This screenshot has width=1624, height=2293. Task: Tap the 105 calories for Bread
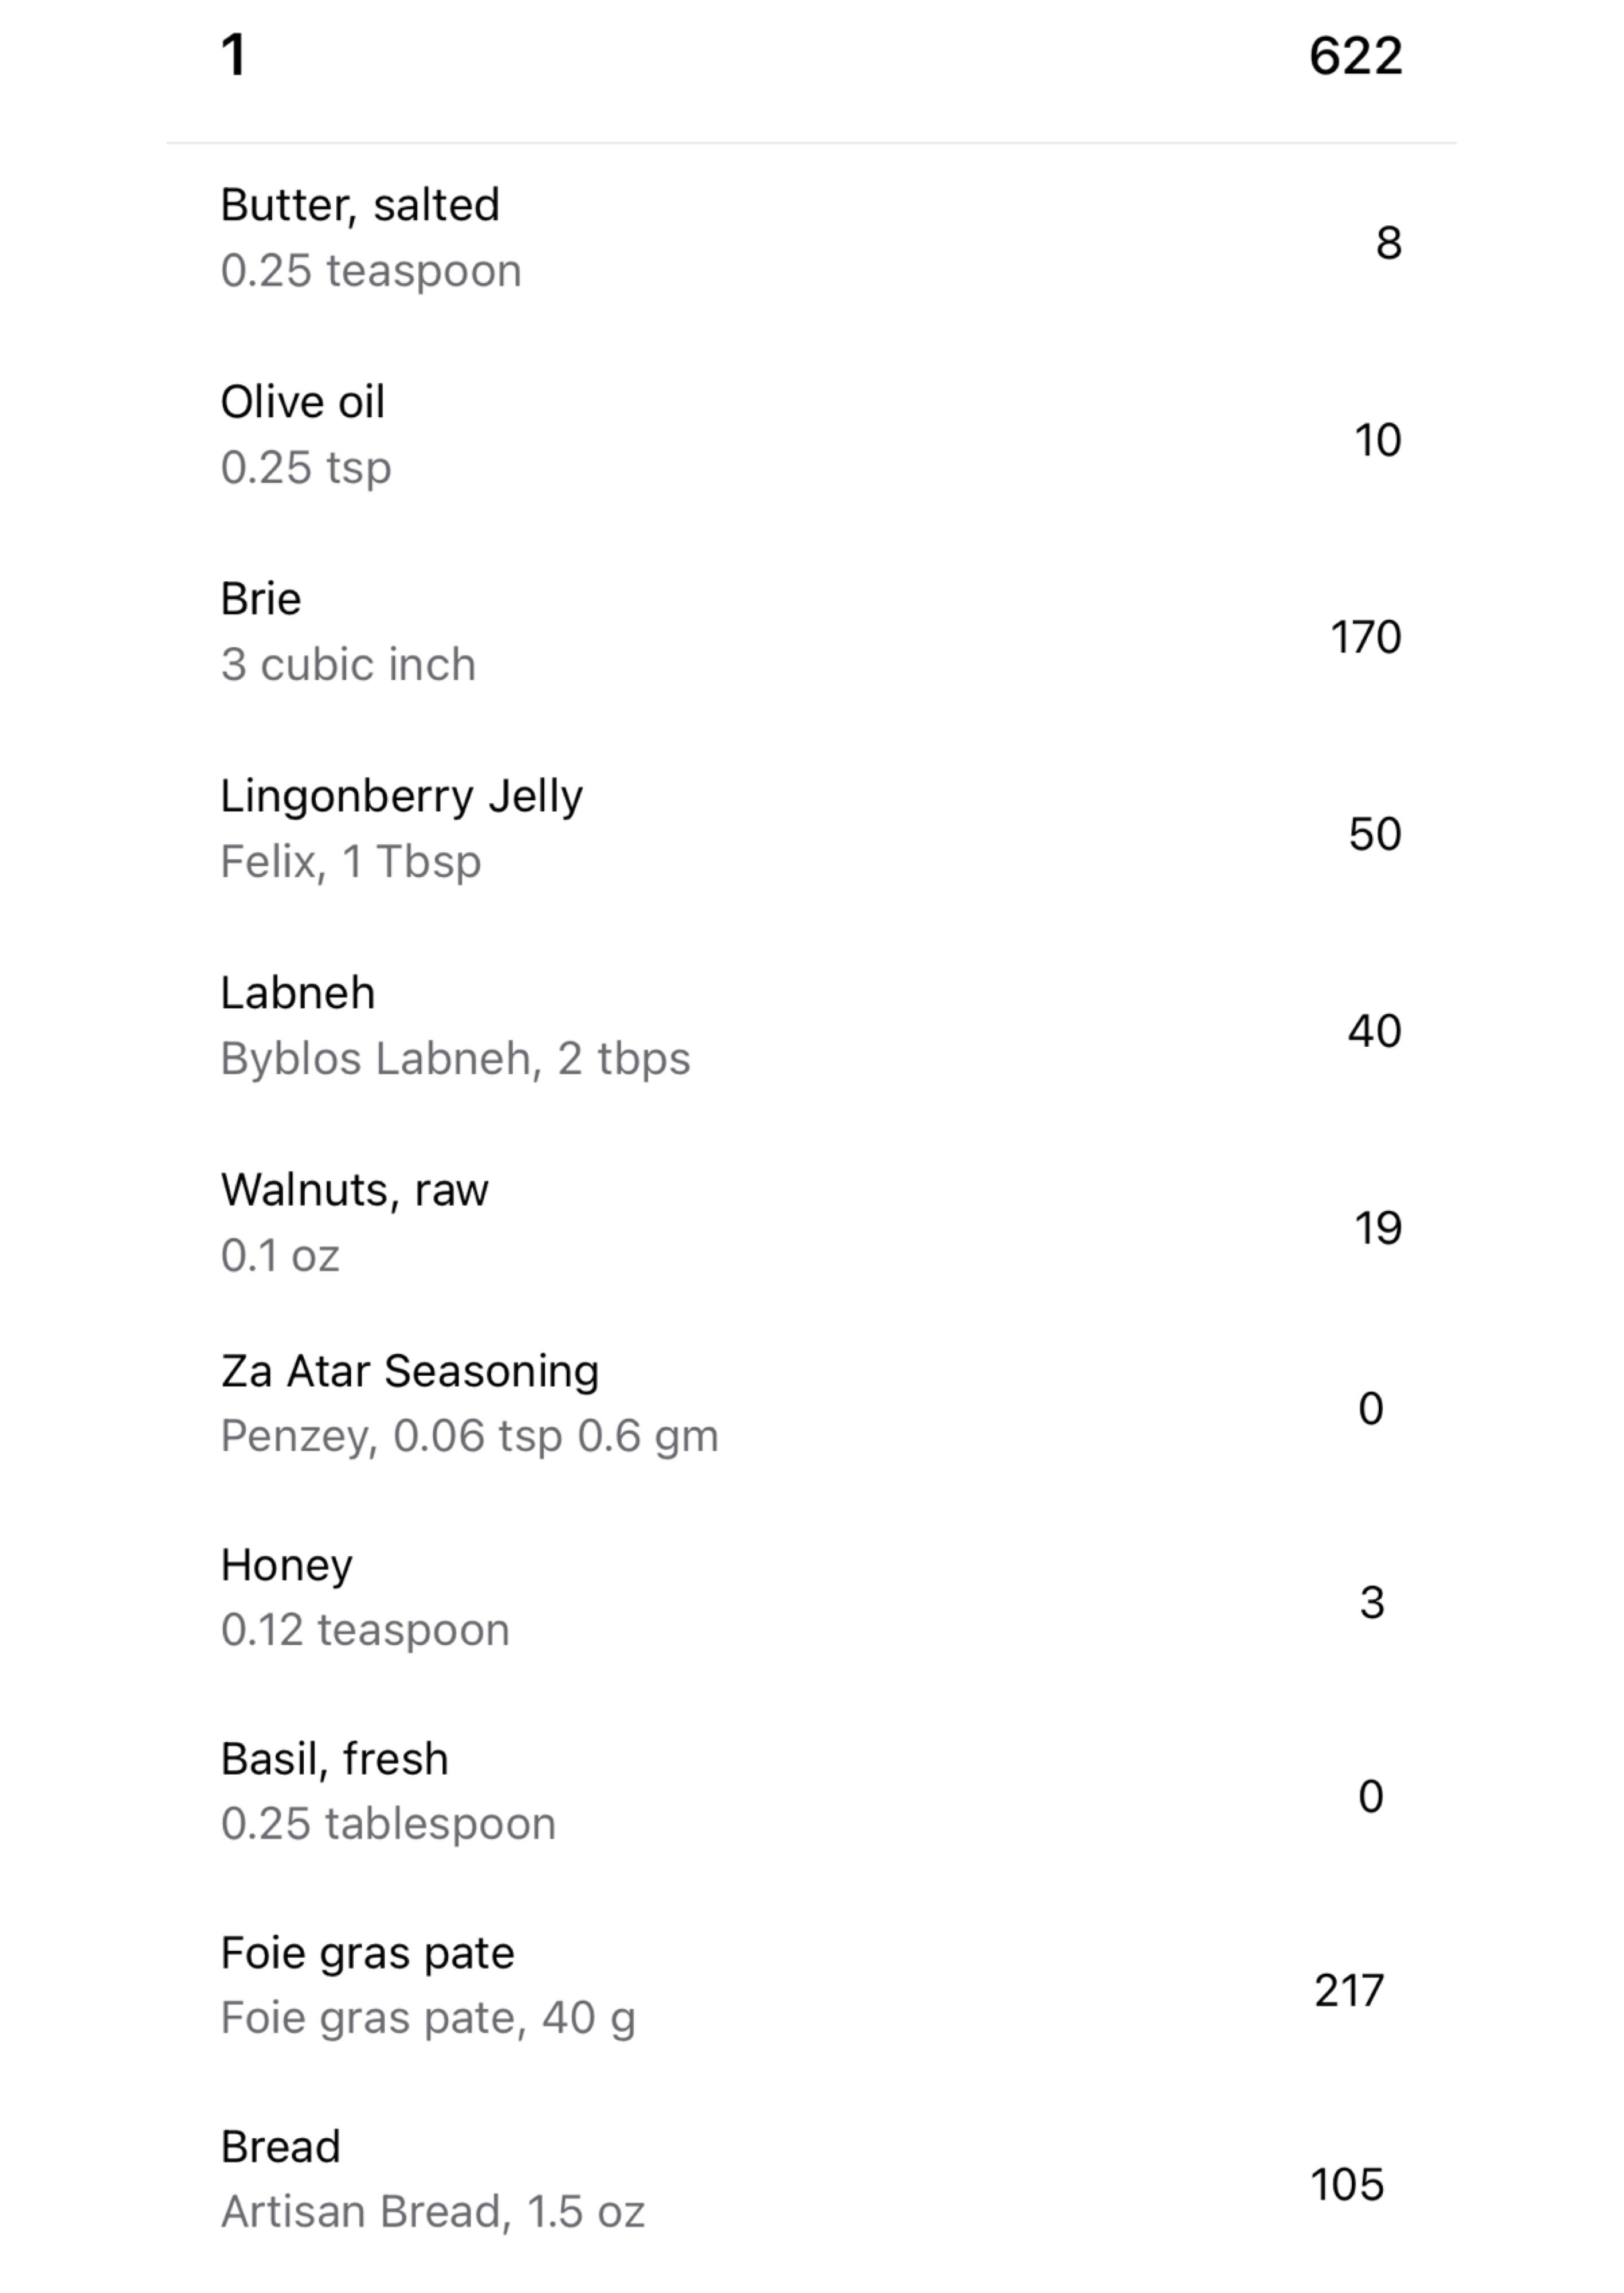click(1348, 2185)
